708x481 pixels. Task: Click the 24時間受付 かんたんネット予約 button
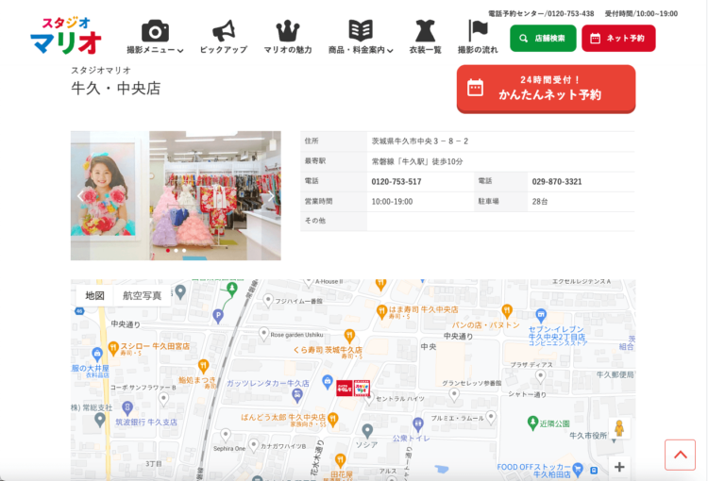point(546,89)
